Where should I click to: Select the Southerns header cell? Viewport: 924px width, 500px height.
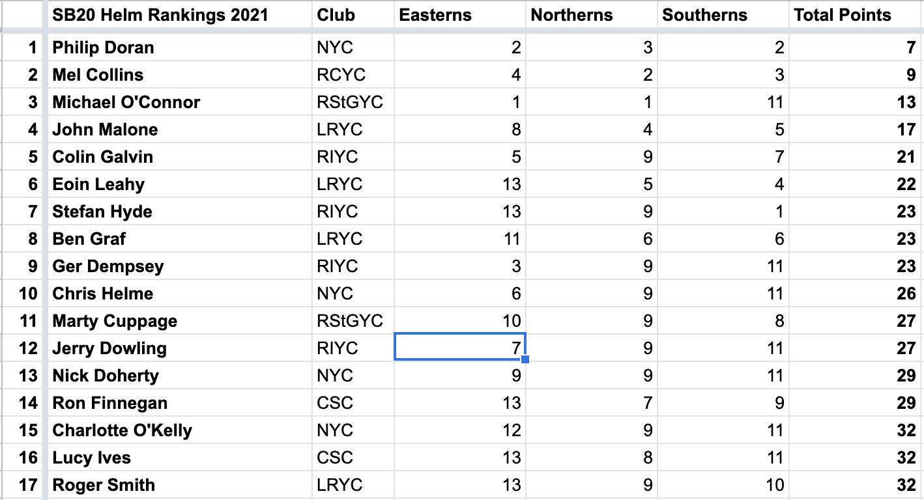[x=723, y=14]
